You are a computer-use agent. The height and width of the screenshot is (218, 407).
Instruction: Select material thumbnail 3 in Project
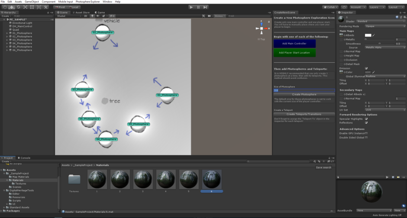(x=143, y=179)
